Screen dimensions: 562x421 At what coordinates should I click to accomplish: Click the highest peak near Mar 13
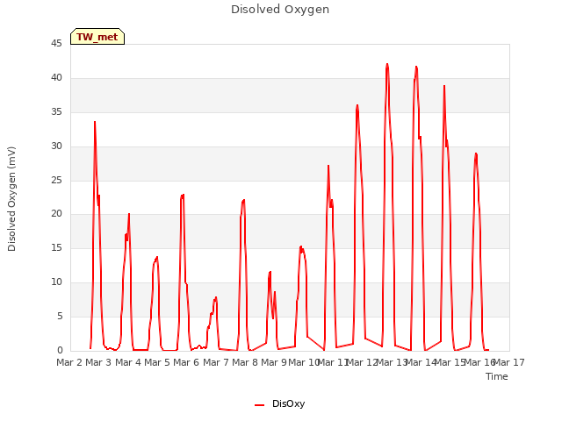point(387,64)
